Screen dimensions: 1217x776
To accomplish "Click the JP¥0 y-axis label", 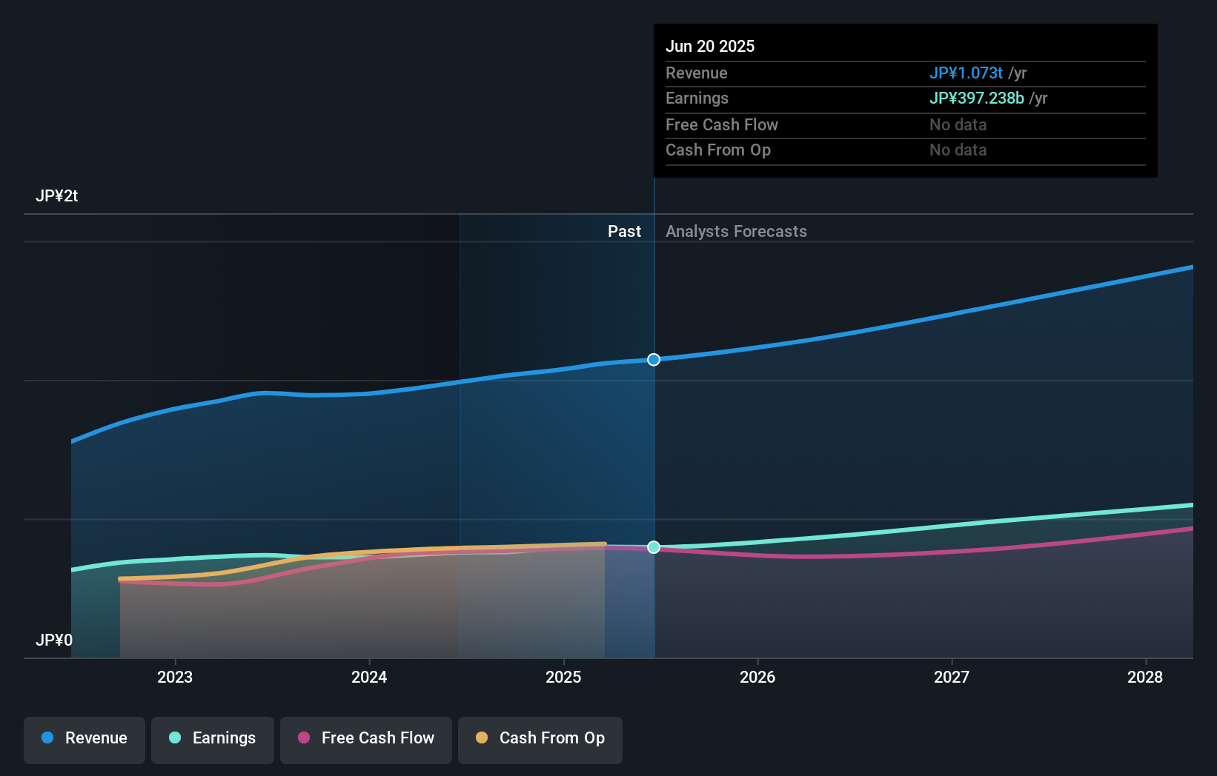I will point(54,640).
